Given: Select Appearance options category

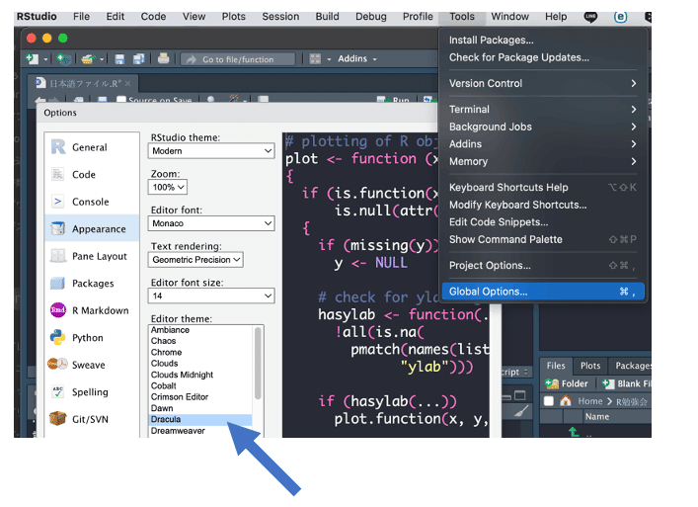Looking at the screenshot, I should 92,229.
